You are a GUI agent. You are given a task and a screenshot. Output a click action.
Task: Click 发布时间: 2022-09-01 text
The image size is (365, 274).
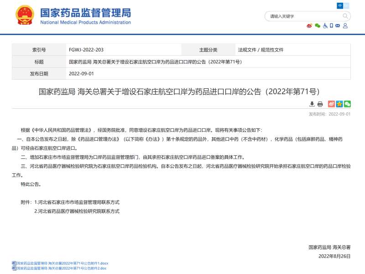pos(329,114)
